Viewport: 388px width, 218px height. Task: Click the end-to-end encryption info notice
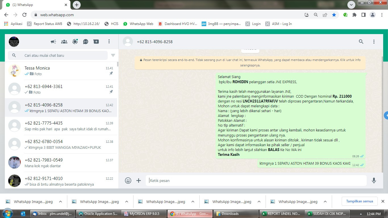[x=250, y=63]
